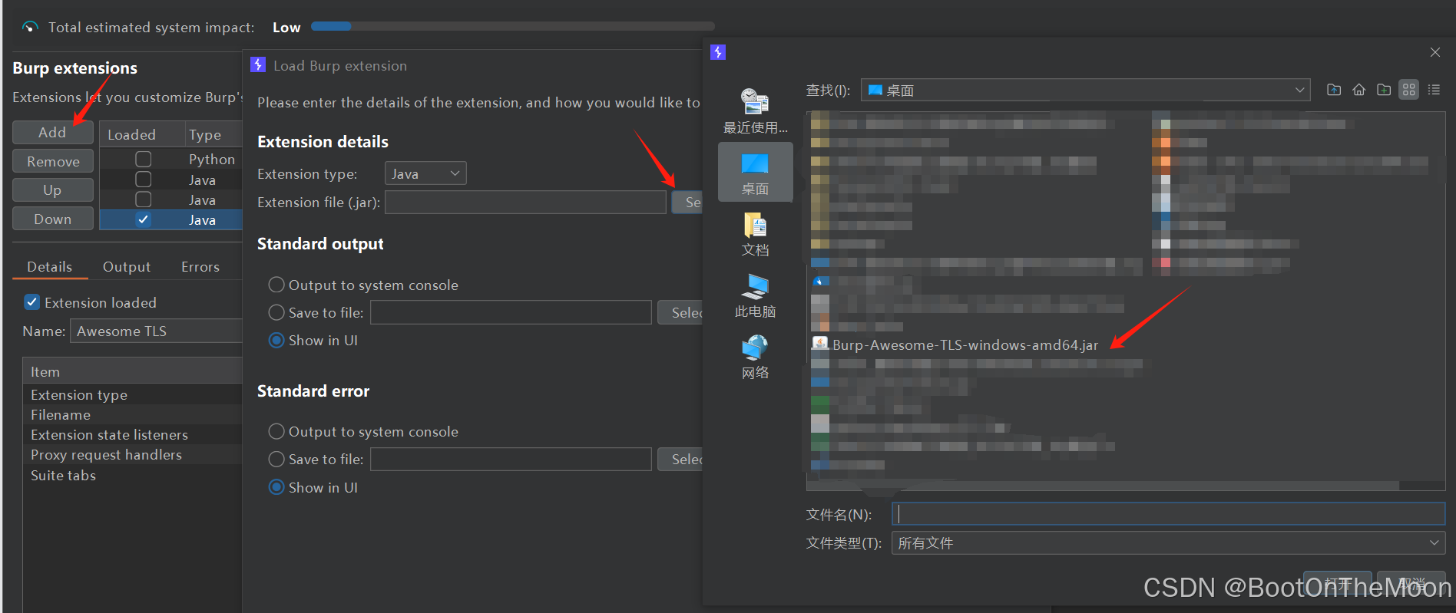The width and height of the screenshot is (1456, 613).
Task: Open Network (网络) sidebar shortcut
Action: (756, 358)
